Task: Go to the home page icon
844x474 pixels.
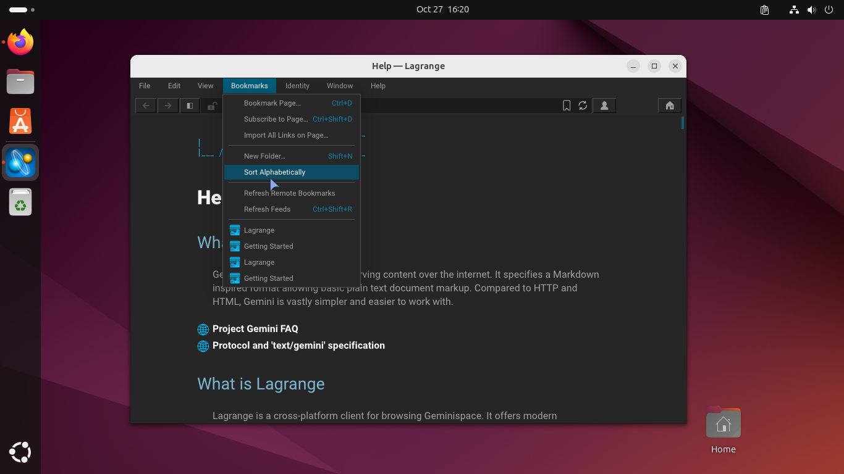Action: point(669,106)
